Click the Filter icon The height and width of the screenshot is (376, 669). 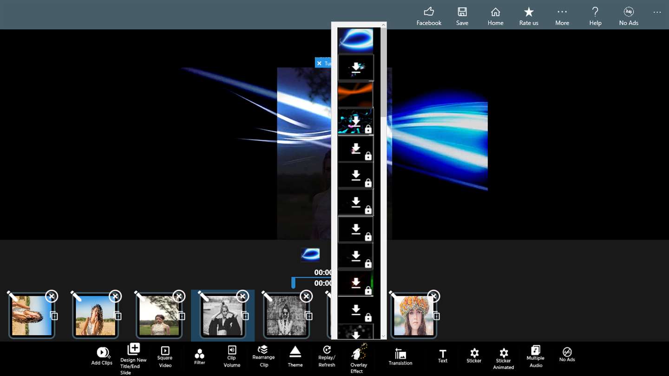[199, 357]
